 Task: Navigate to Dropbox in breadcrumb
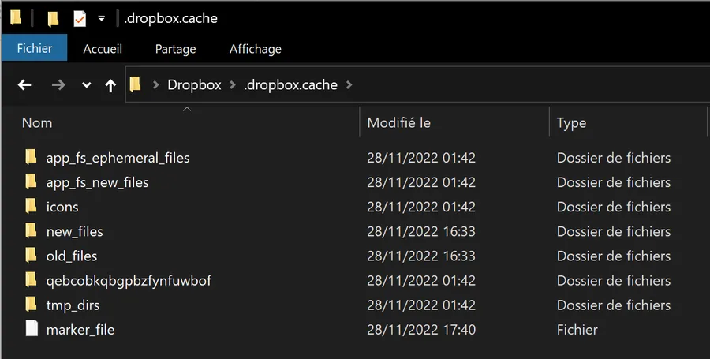(194, 84)
